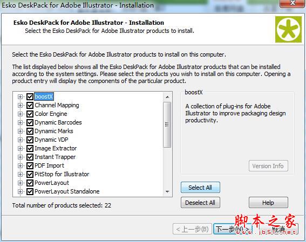Toggle the PDF Import checkbox
The image size is (306, 242).
coord(30,165)
